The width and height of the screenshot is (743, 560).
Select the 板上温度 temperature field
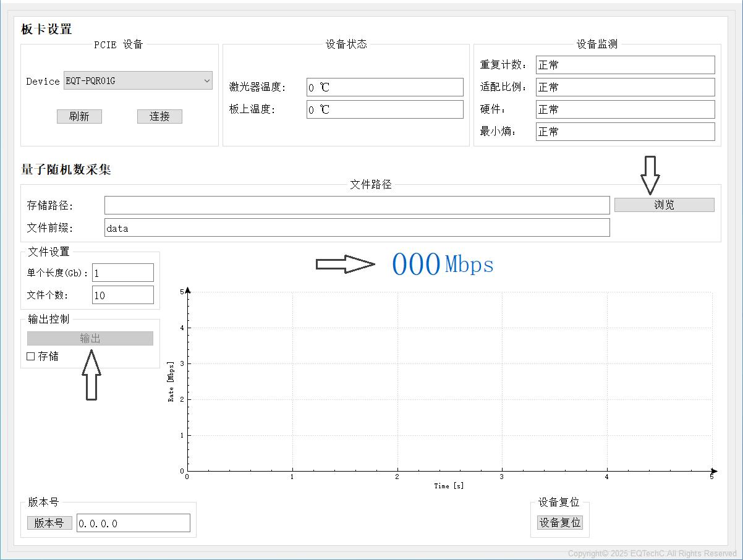[384, 109]
